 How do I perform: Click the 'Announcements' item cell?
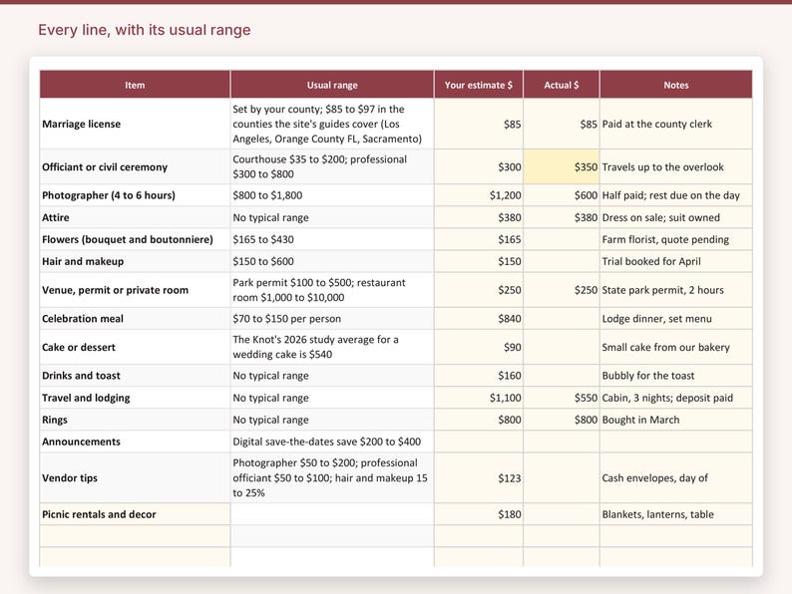[135, 442]
